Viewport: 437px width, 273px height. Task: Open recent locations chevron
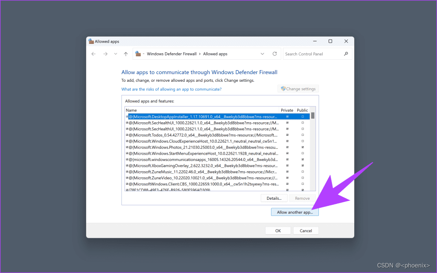coord(115,54)
